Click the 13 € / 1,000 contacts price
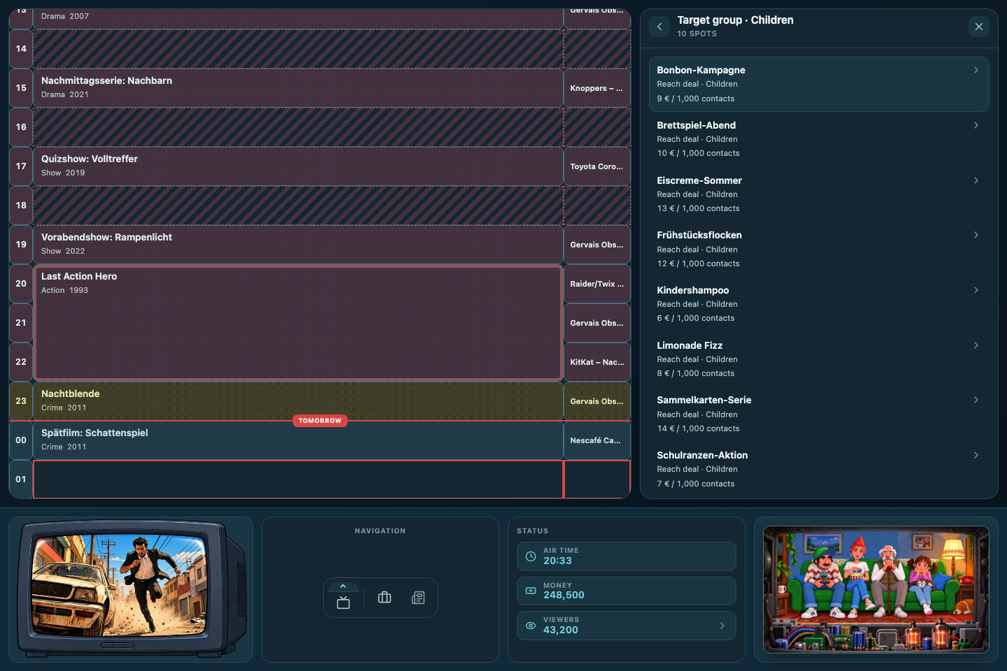This screenshot has width=1007, height=671. (x=698, y=208)
